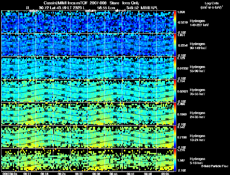Click the 1.058 color scale maximum

point(181,12)
